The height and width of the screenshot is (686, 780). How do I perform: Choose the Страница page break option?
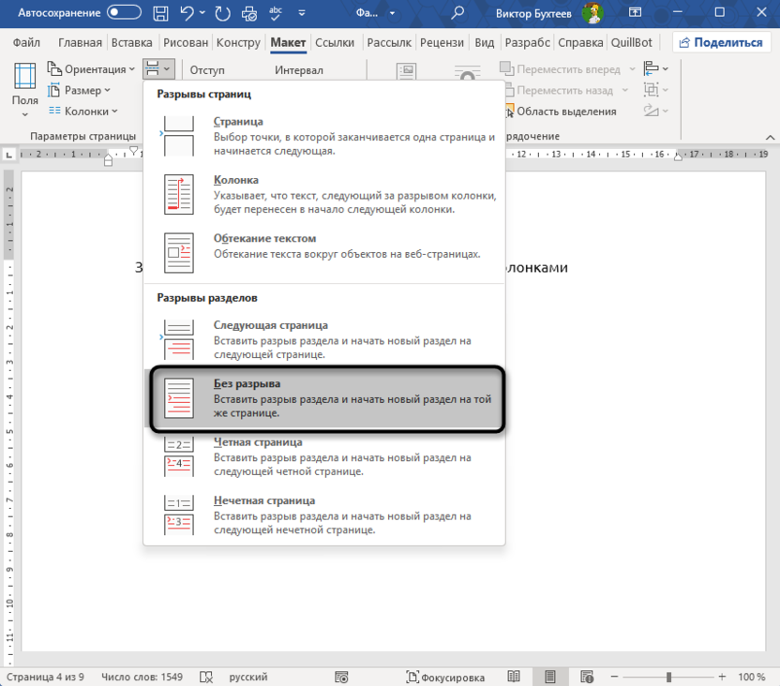324,136
